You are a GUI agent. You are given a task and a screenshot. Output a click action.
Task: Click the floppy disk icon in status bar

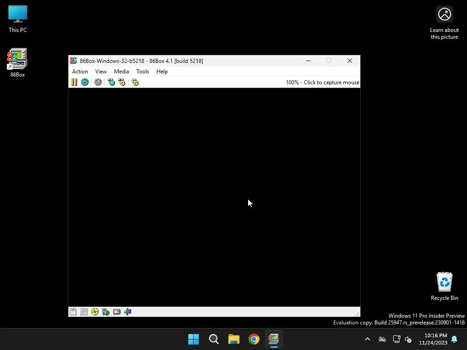(x=84, y=312)
